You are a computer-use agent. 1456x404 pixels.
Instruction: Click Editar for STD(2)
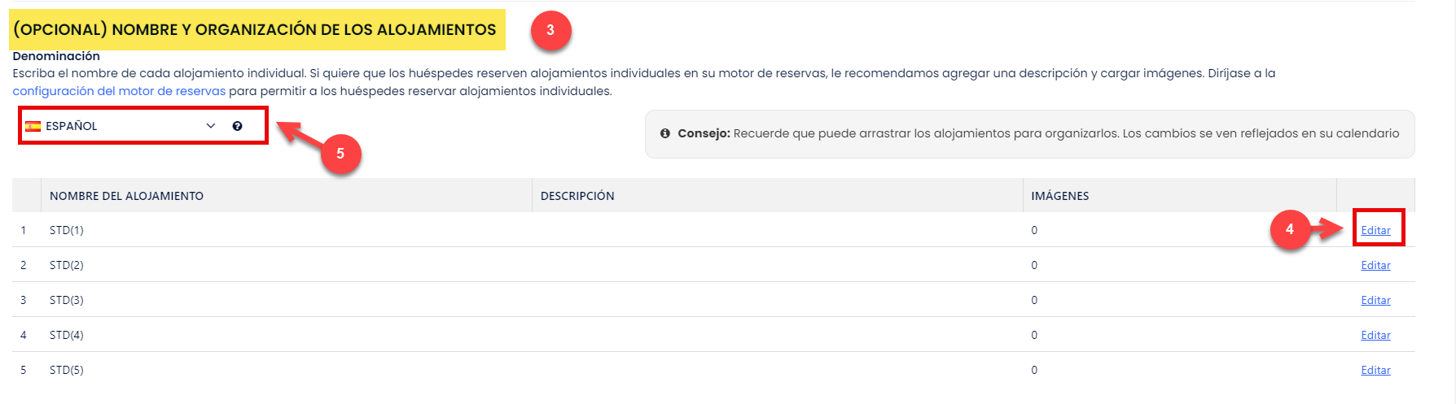pyautogui.click(x=1375, y=265)
